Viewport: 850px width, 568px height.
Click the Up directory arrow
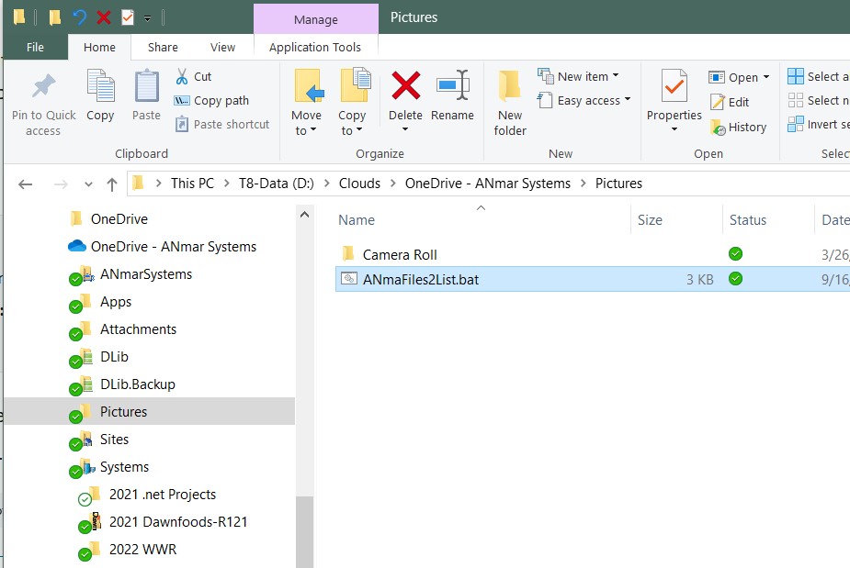[112, 184]
